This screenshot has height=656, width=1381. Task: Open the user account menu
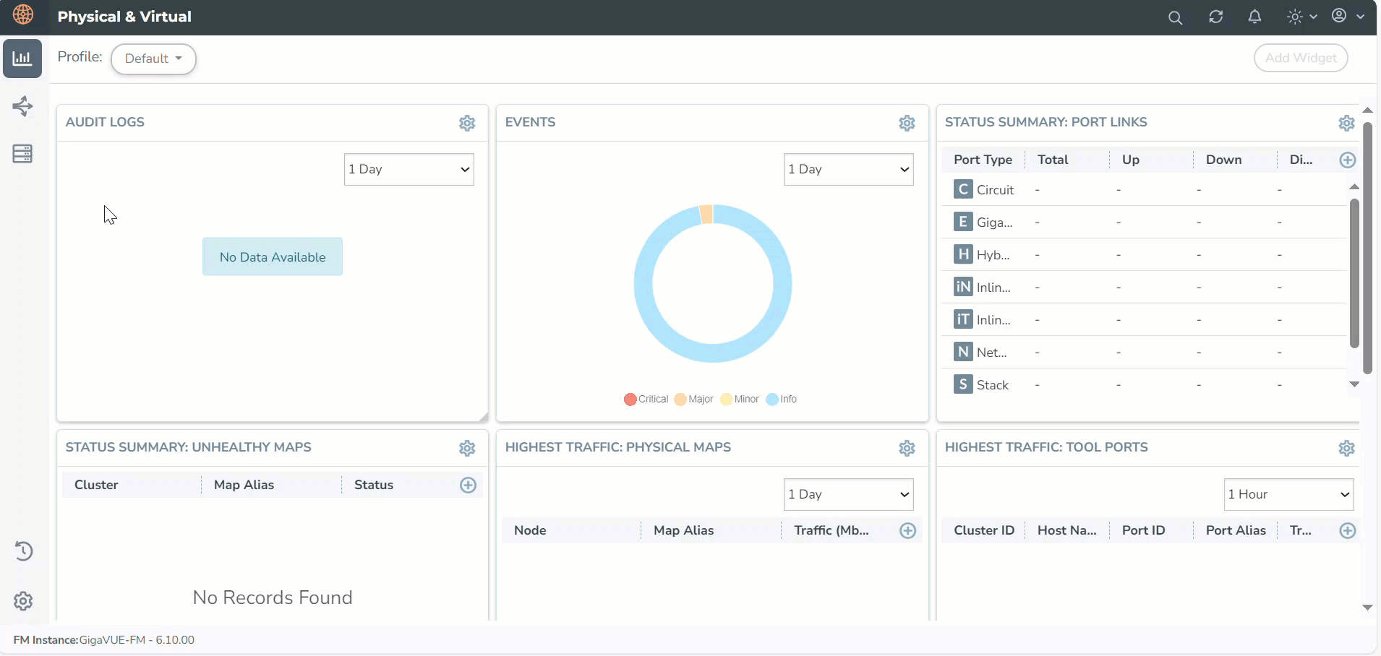point(1347,16)
